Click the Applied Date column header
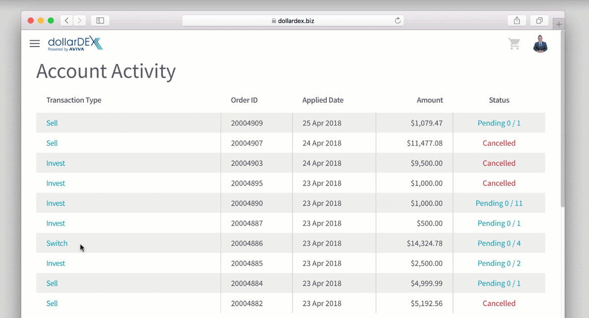The width and height of the screenshot is (589, 318). (x=323, y=100)
